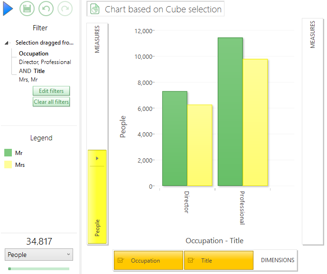Click the green Mr legend swatch

coord(8,153)
